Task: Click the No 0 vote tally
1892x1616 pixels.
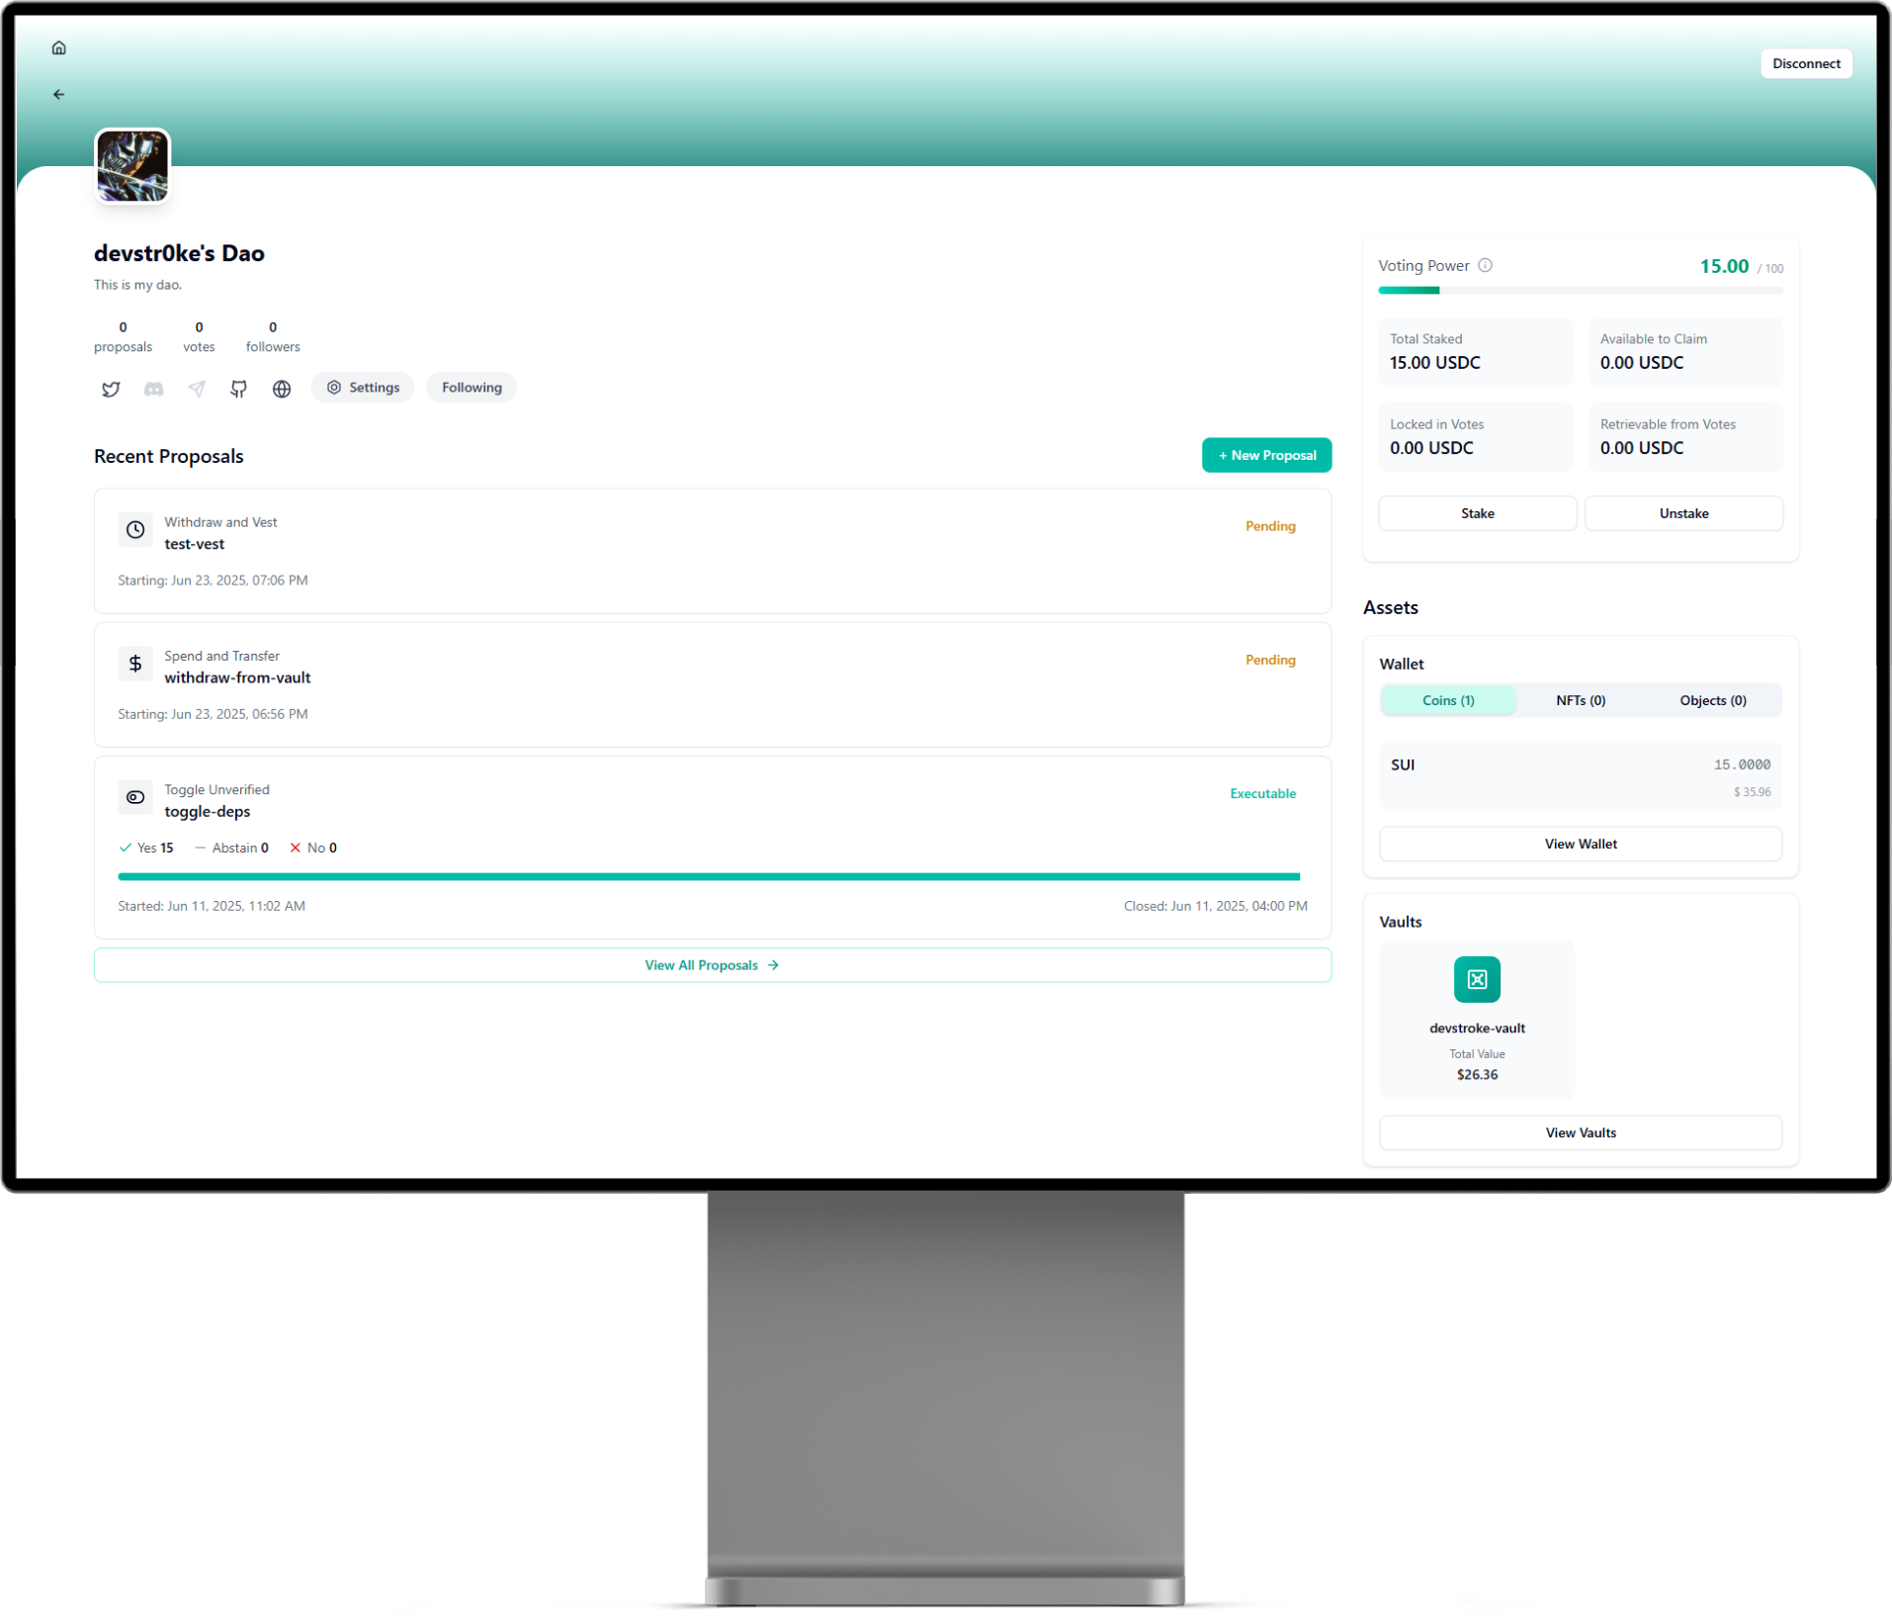Action: pos(313,848)
